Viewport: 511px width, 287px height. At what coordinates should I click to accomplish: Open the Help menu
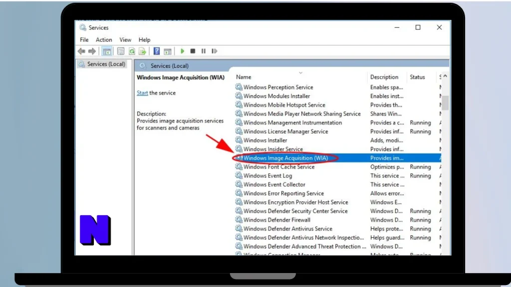[x=144, y=40]
